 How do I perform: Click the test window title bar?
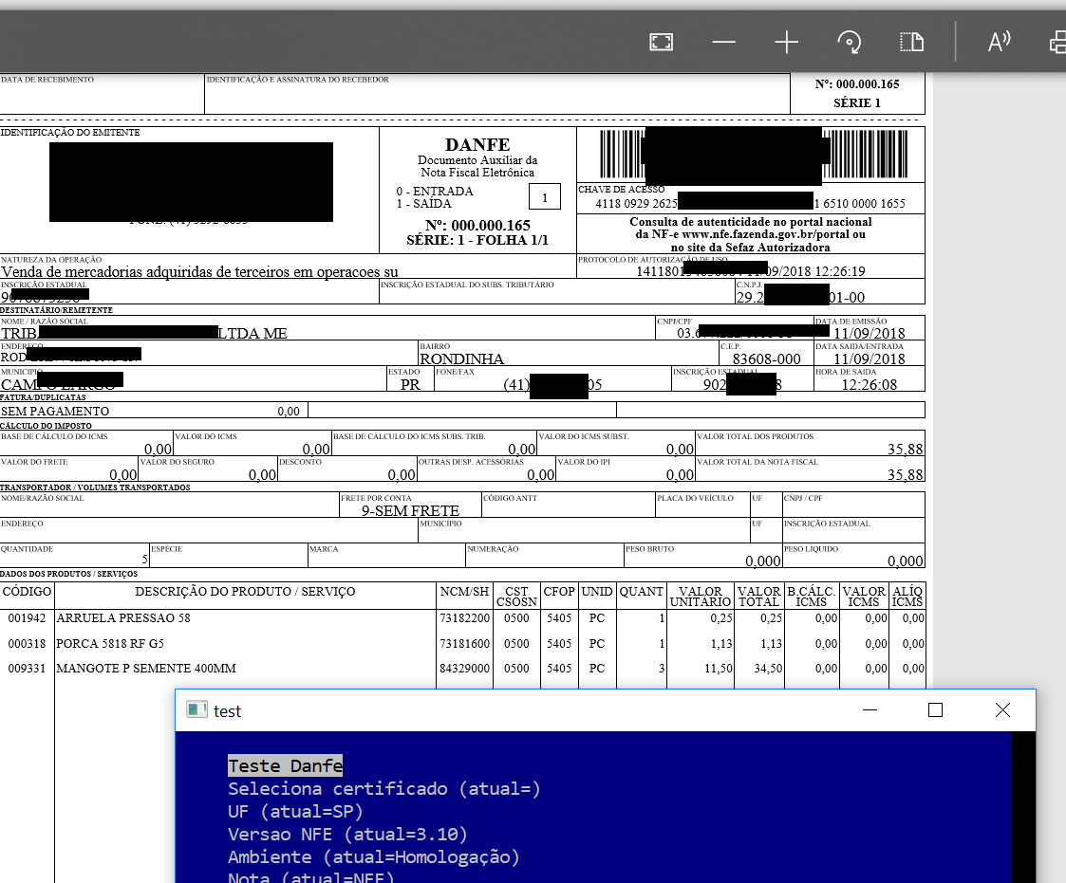522,710
